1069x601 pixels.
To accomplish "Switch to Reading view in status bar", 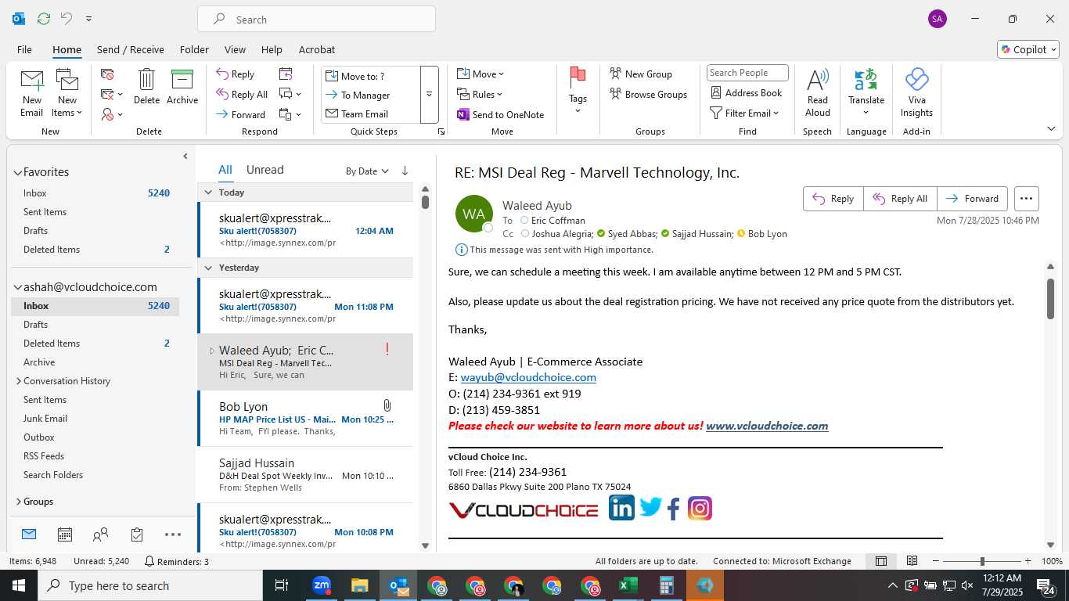I will click(912, 561).
